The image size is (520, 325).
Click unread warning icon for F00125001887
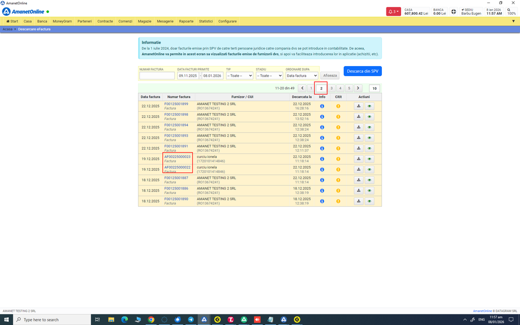tap(338, 180)
